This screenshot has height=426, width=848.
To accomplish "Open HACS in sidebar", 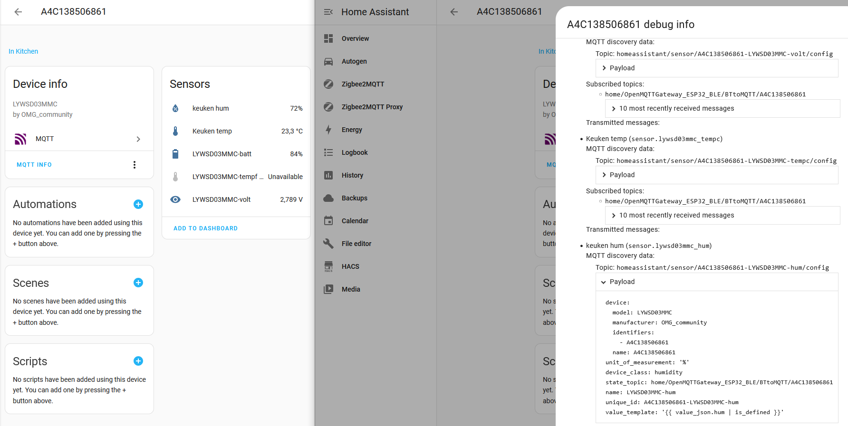I will pyautogui.click(x=376, y=266).
